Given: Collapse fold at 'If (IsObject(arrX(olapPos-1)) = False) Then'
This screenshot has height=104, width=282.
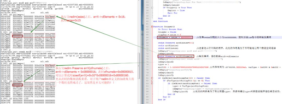Looking at the screenshot, I should coord(152,78).
